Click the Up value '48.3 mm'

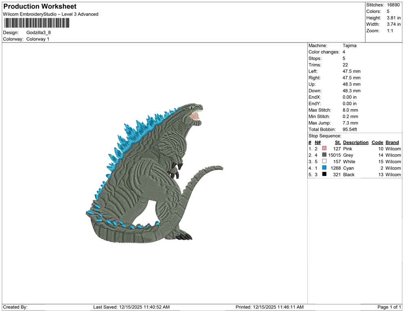pos(351,84)
